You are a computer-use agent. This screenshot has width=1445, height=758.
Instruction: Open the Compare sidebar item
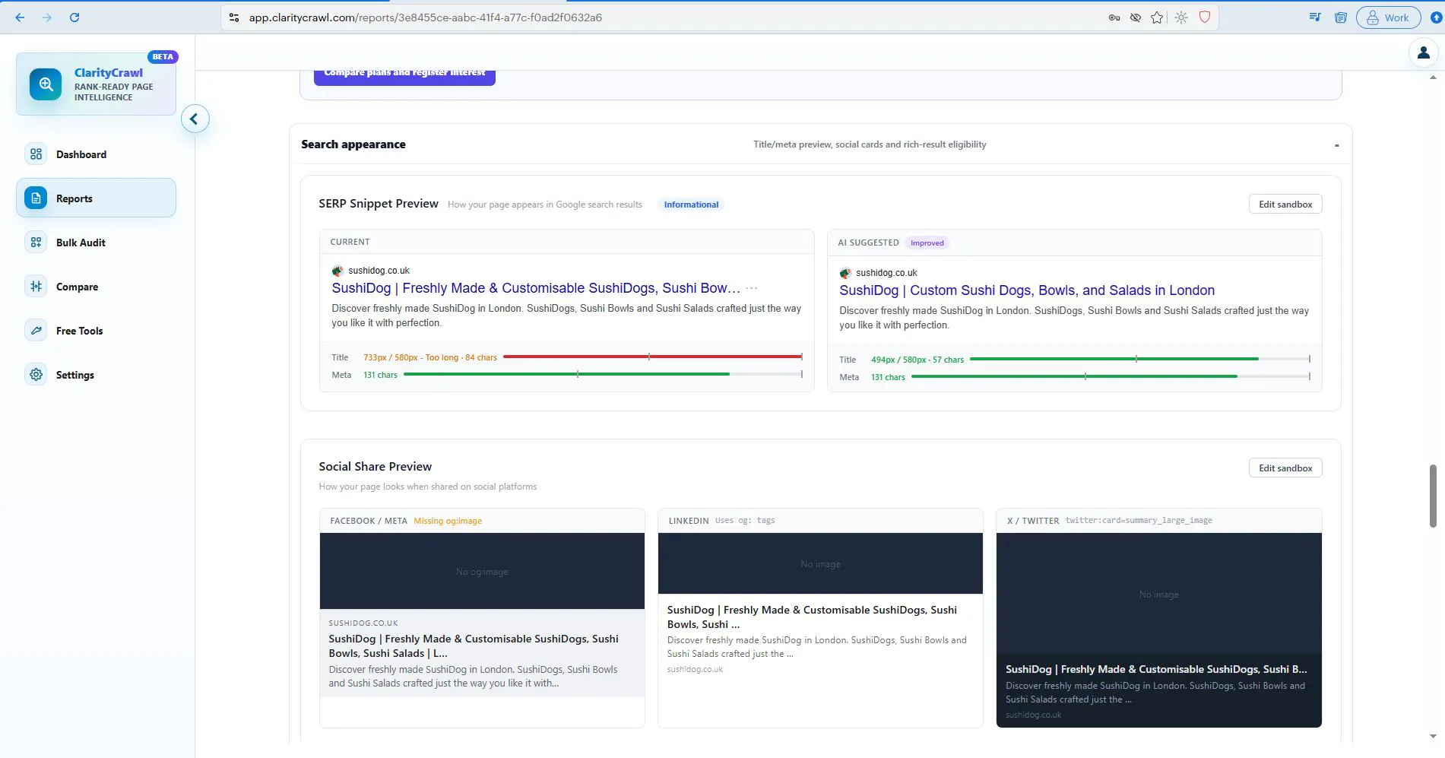point(96,287)
